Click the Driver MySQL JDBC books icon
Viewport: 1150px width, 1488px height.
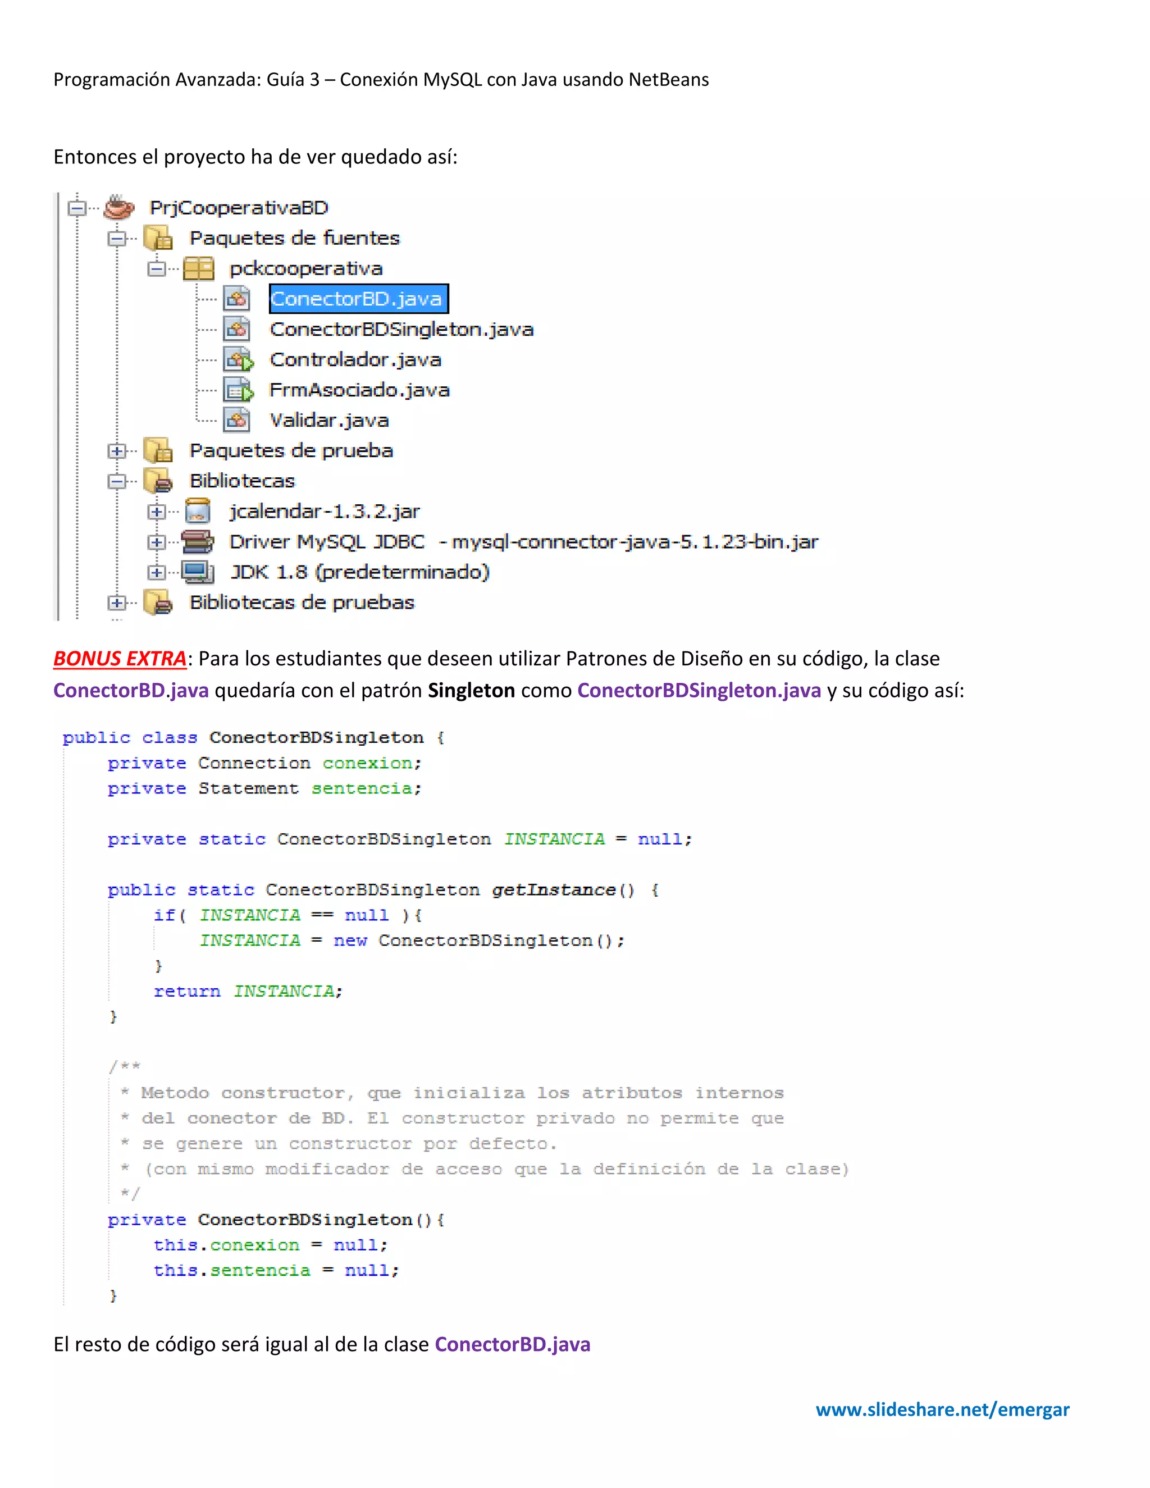[198, 542]
